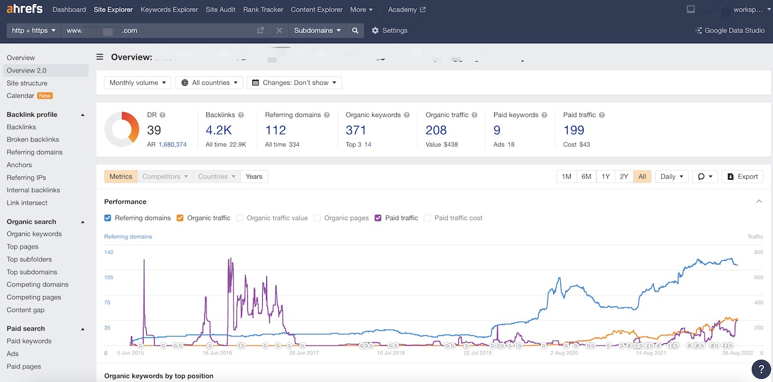This screenshot has width=773, height=382.
Task: Open Broken backlinks report
Action: [33, 139]
